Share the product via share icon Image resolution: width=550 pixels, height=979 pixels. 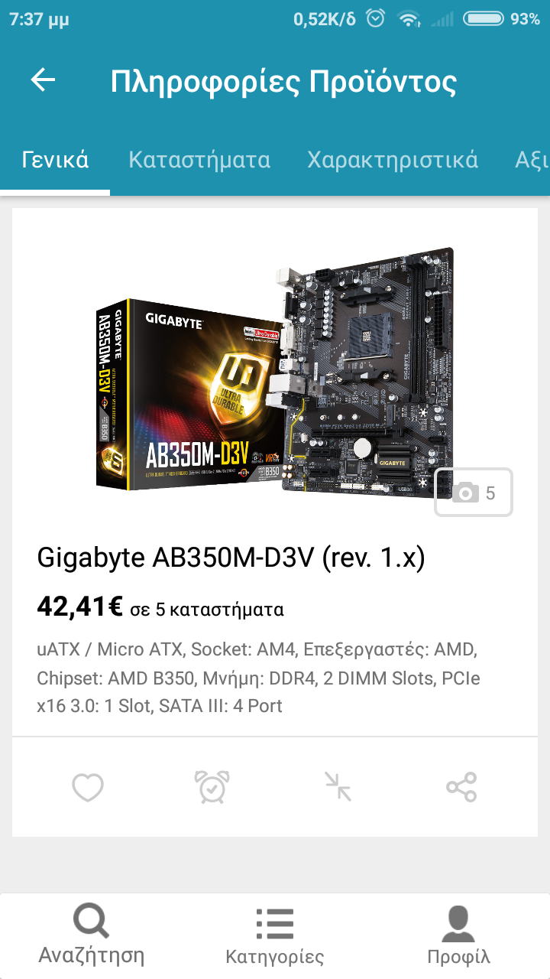click(x=461, y=787)
